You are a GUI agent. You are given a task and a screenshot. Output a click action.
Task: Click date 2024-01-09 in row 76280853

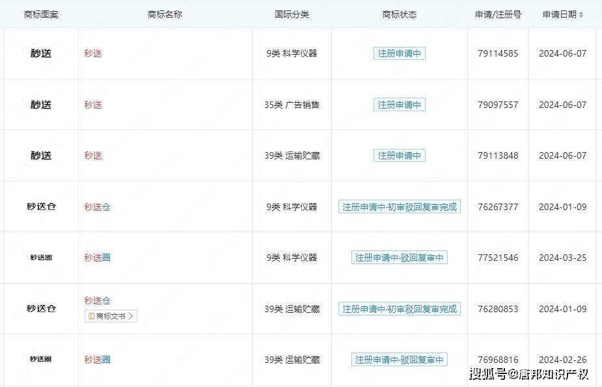coord(562,309)
